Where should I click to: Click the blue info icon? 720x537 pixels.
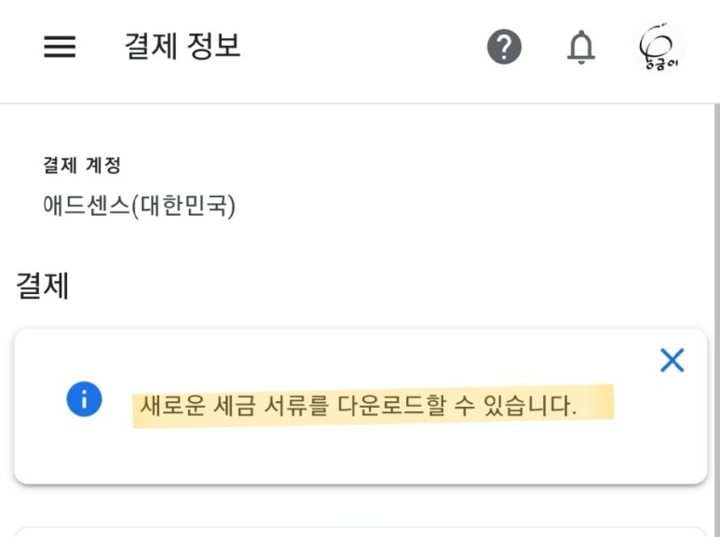coord(84,399)
